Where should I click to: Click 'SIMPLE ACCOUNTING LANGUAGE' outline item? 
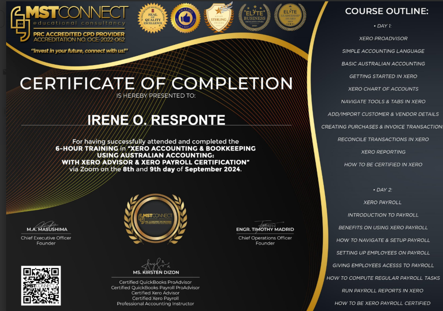(x=383, y=51)
